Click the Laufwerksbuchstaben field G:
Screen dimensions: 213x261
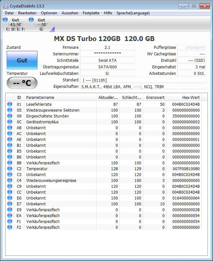(107, 73)
